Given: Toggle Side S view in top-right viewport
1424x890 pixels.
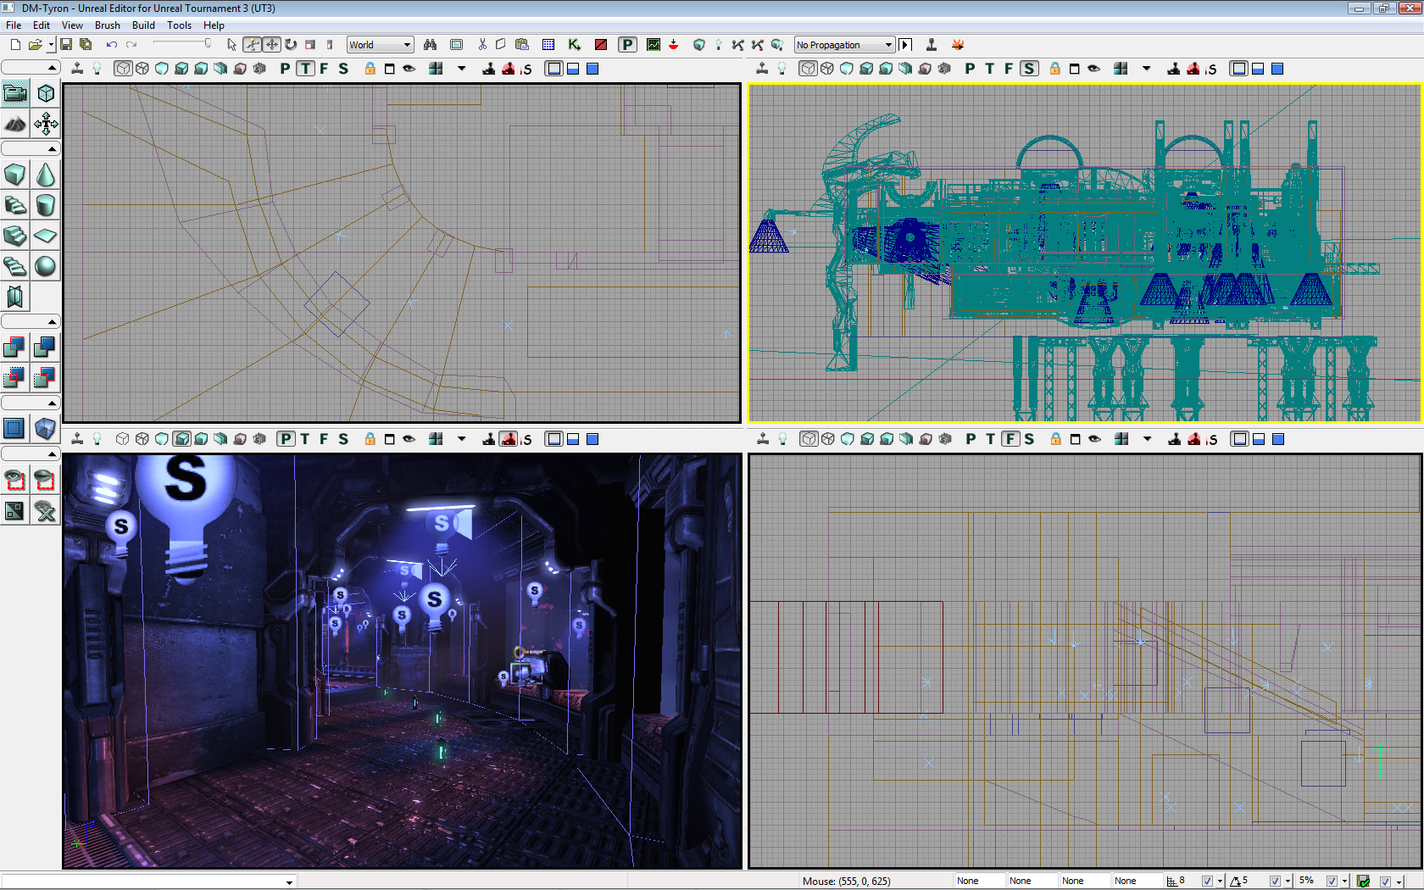Looking at the screenshot, I should point(1029,69).
